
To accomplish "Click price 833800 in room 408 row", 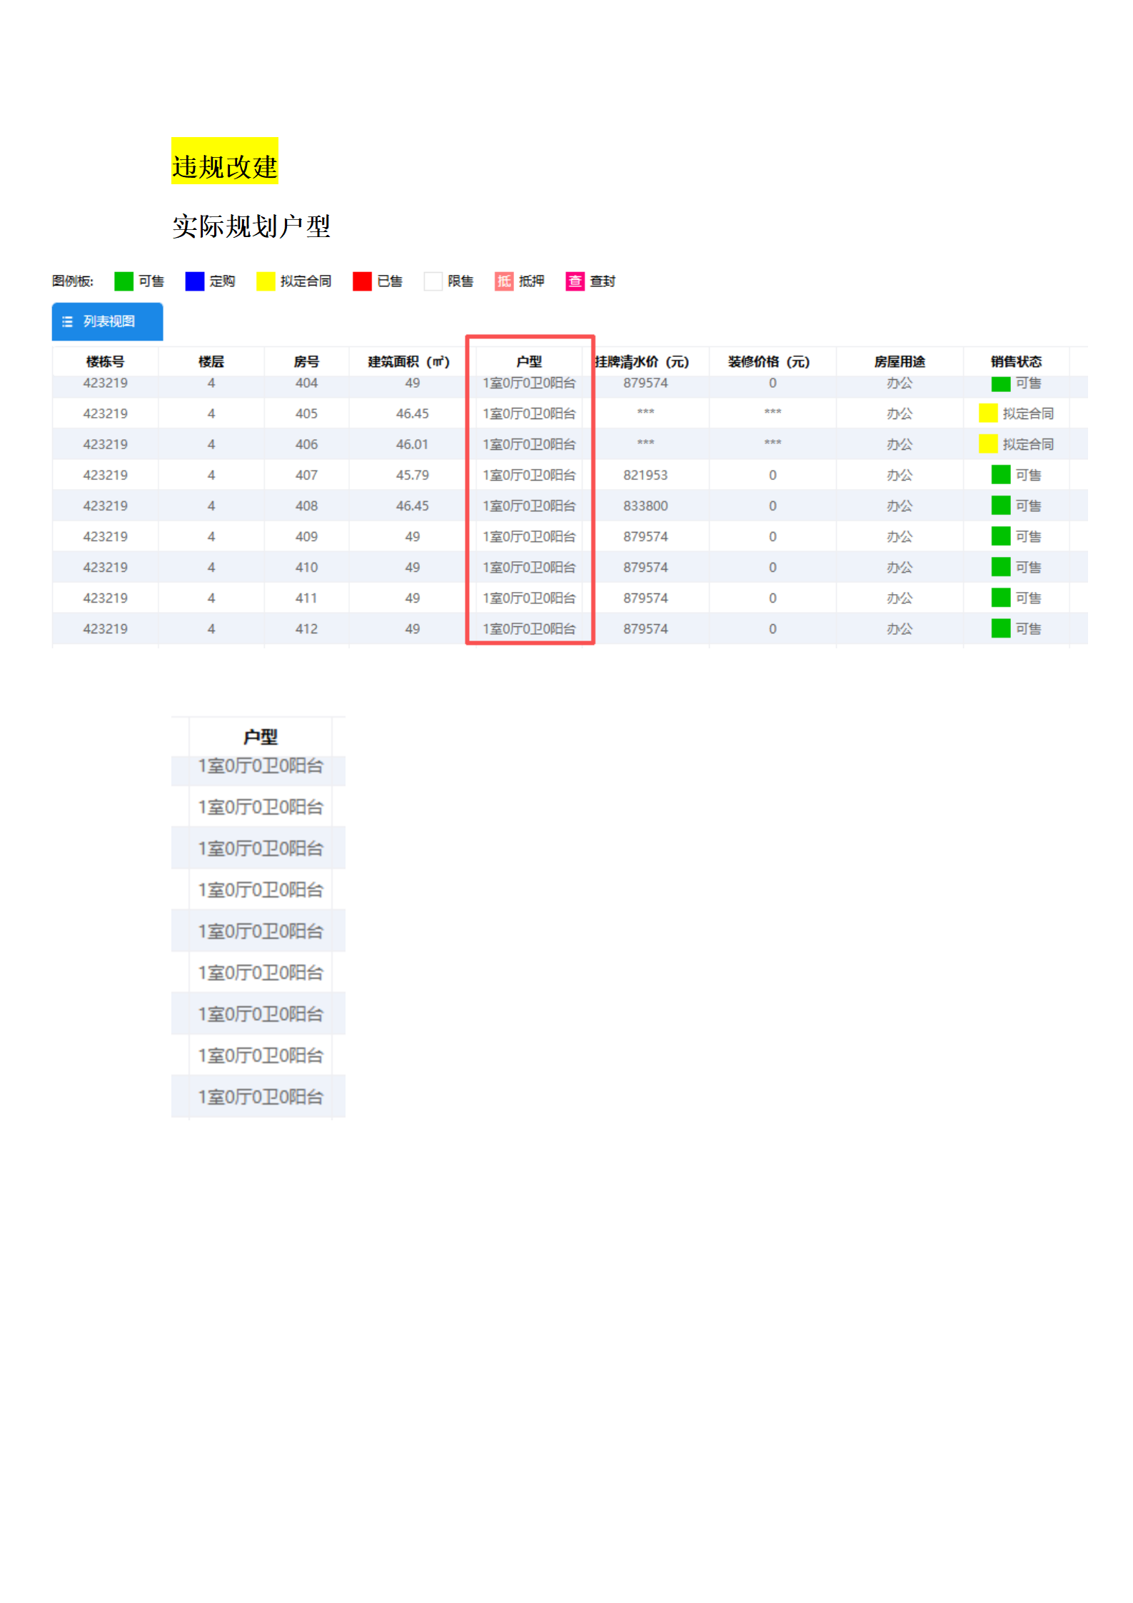I will (645, 506).
